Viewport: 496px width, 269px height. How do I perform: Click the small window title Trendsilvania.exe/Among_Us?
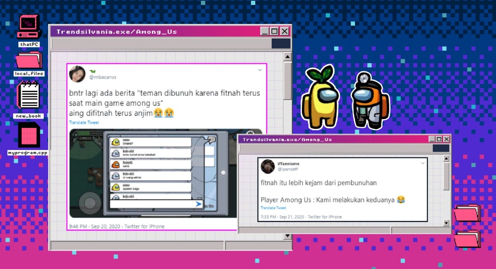[x=287, y=140]
